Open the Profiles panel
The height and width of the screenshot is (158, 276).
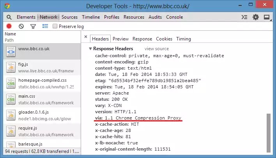click(x=111, y=17)
